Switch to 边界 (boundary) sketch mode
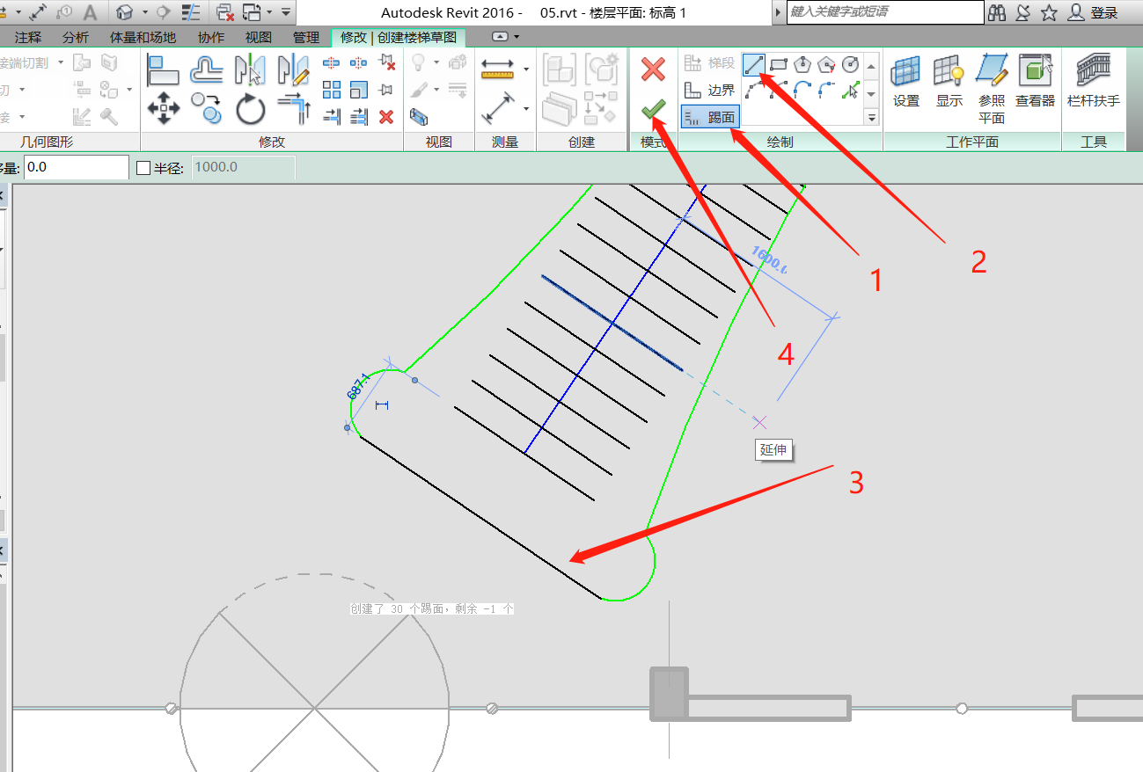Screen dimensions: 1143x772 711,91
